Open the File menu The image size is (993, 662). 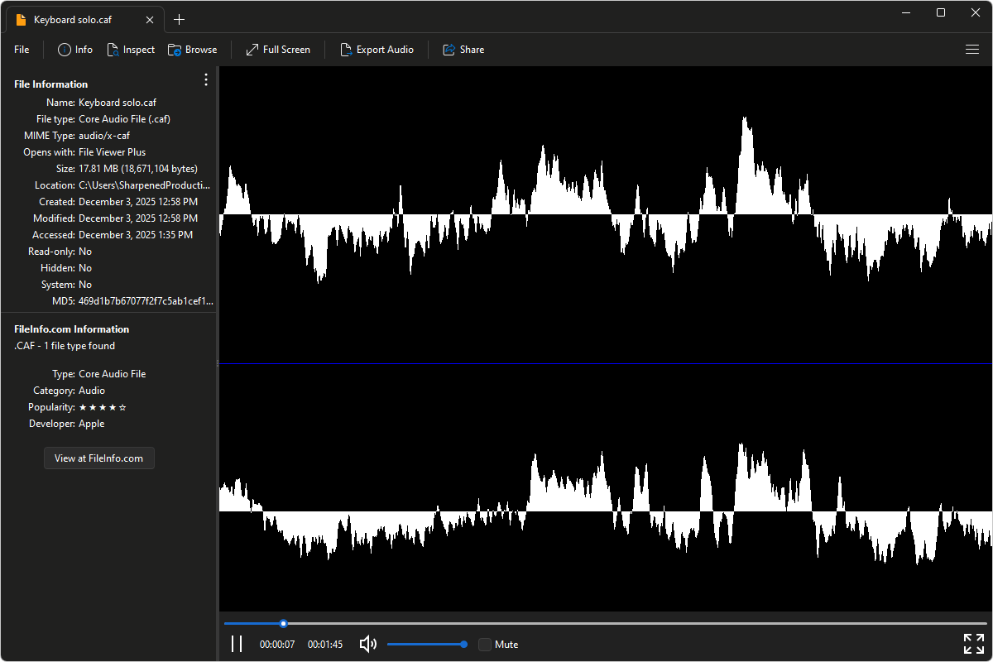tap(21, 50)
